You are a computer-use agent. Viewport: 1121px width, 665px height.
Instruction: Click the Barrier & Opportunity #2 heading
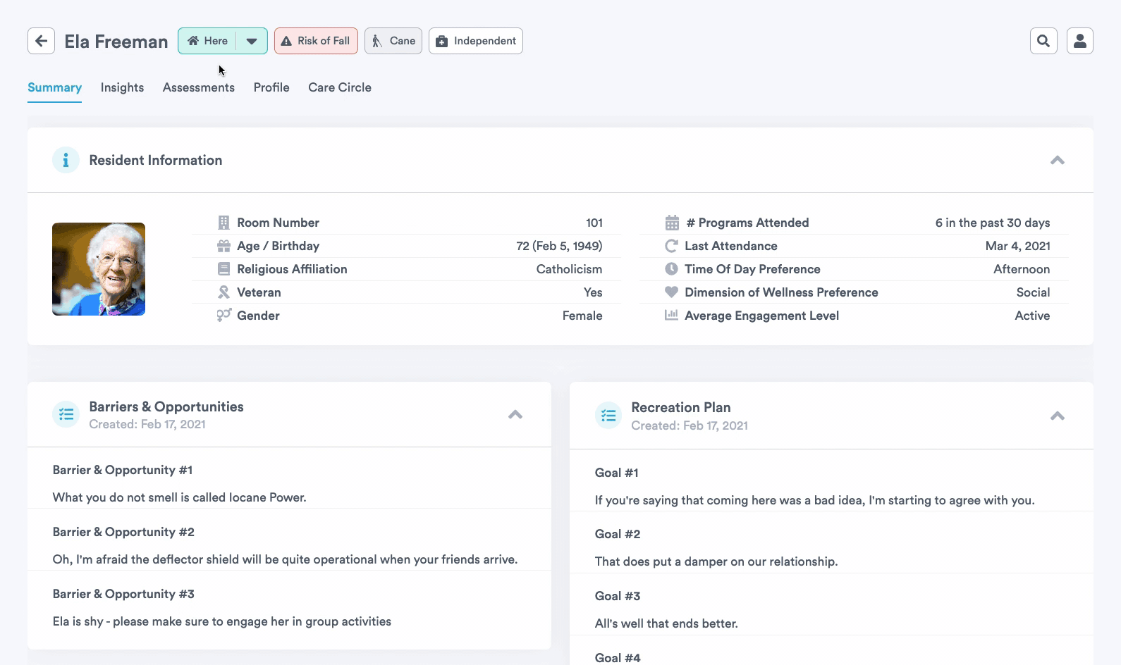click(x=123, y=532)
